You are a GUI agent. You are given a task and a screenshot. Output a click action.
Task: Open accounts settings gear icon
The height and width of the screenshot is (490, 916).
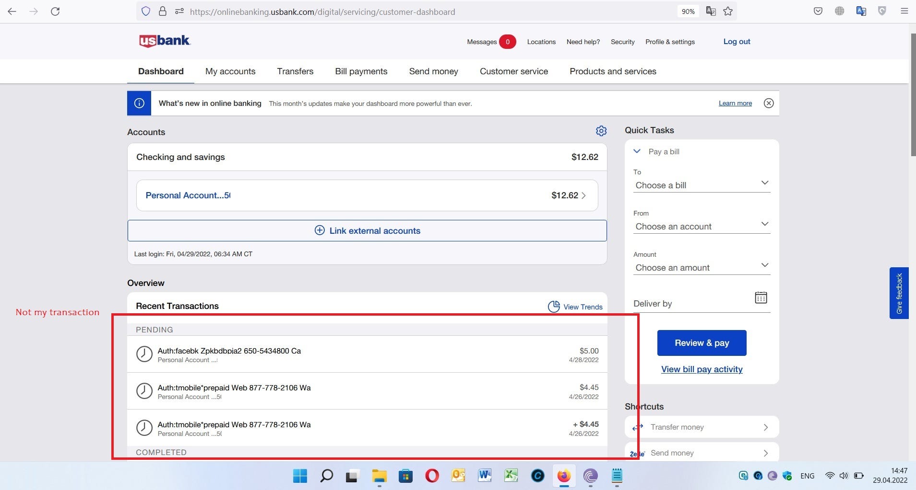coord(601,131)
